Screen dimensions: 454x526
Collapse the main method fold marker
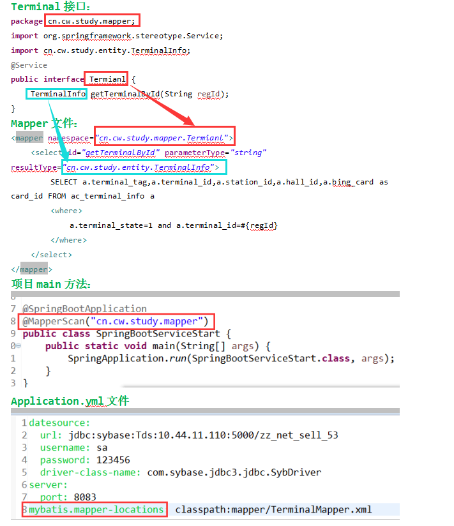19,346
